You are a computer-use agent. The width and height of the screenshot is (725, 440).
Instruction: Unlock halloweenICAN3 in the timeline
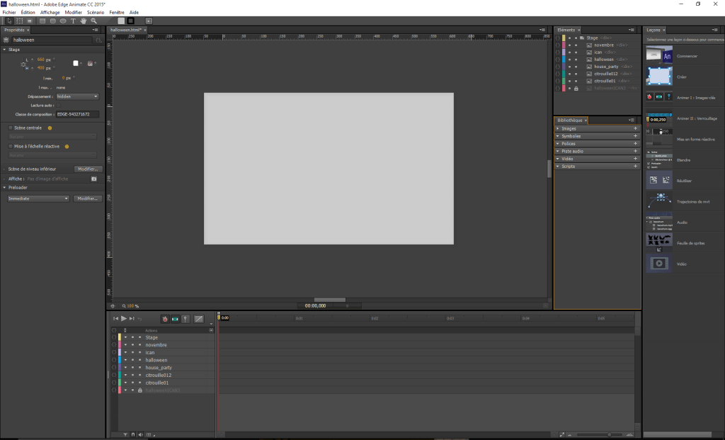click(x=140, y=390)
